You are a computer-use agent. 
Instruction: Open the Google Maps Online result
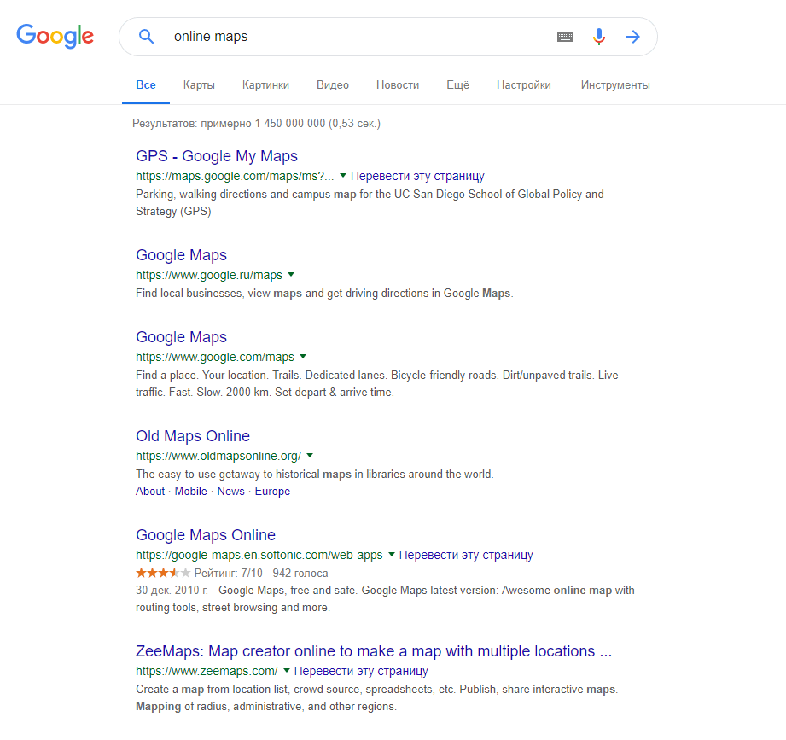point(206,535)
